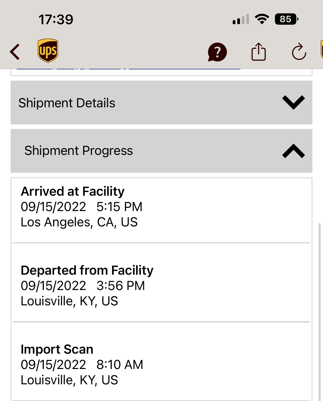Tap the UPS shield logo

pyautogui.click(x=48, y=50)
